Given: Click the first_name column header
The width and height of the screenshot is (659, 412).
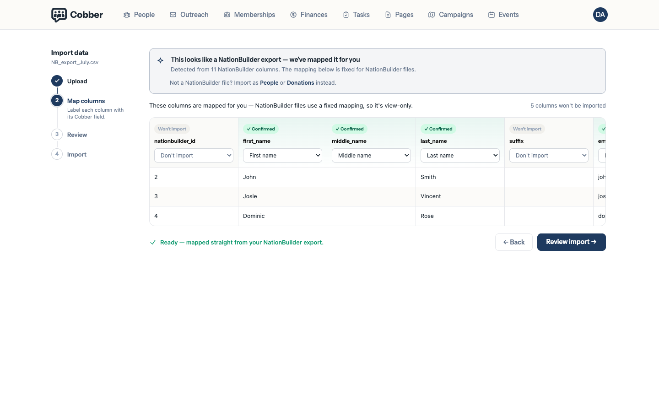Looking at the screenshot, I should point(257,141).
